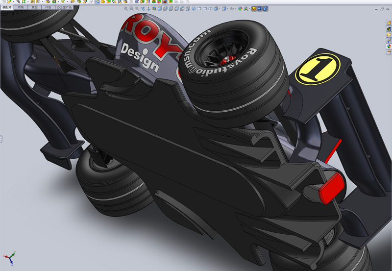
Task: Expand the collapsed FeatureManager panel handle
Action: pos(1,139)
